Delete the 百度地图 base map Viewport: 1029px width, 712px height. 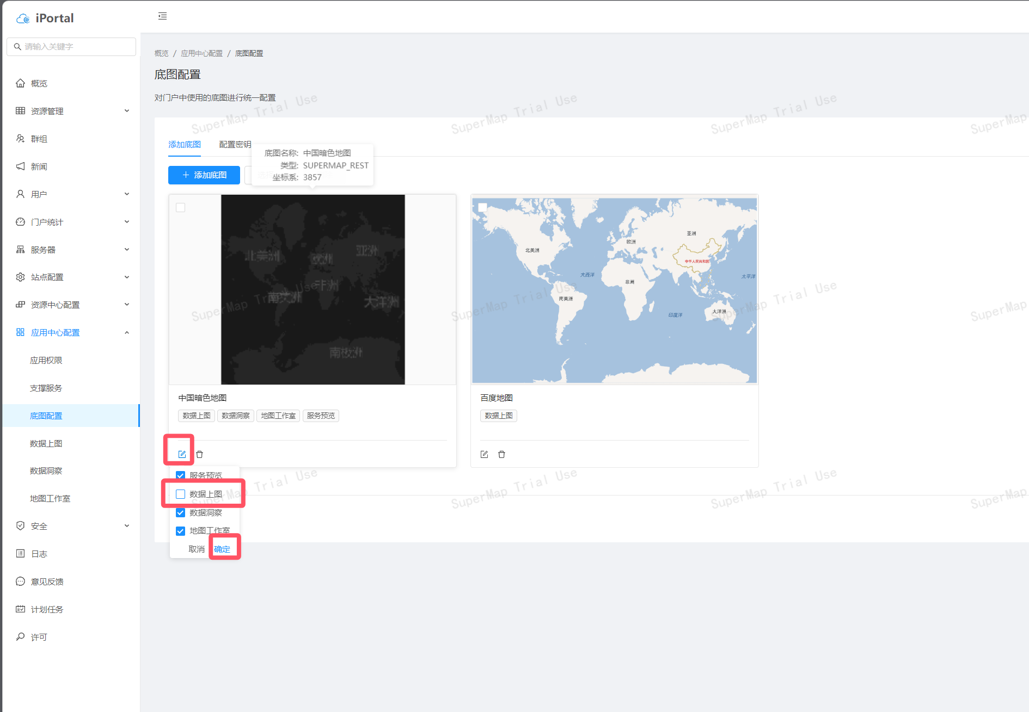coord(501,454)
